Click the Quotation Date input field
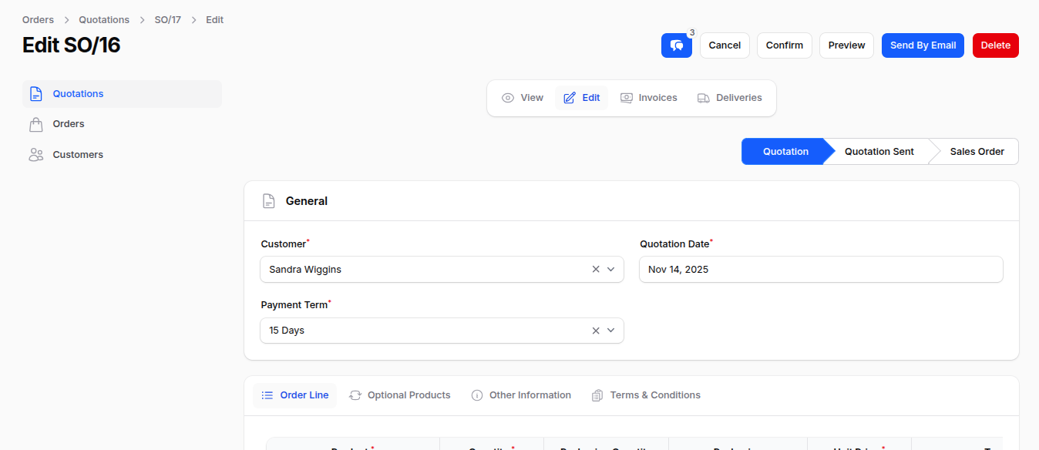This screenshot has width=1039, height=450. click(821, 270)
